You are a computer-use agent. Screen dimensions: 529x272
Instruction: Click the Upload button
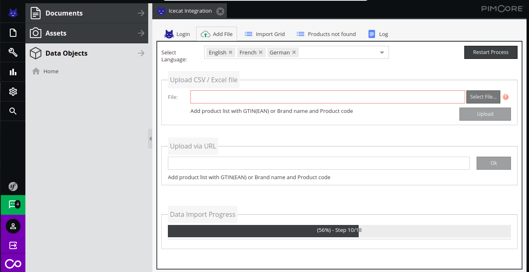point(485,114)
